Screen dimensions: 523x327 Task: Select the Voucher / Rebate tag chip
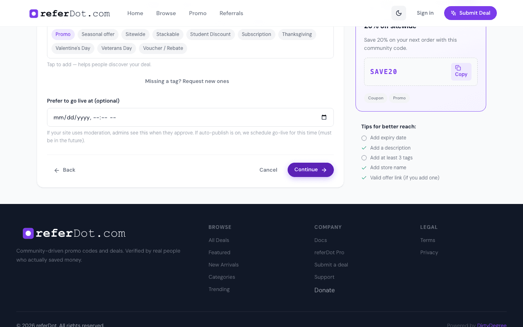163,48
